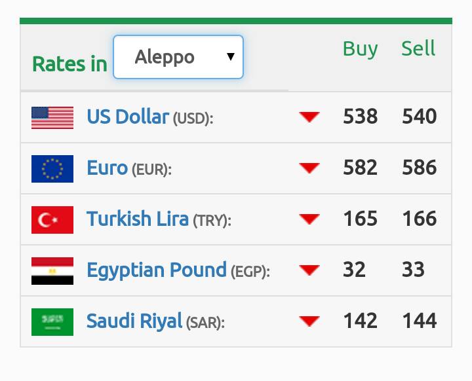Click the European Union flag icon
This screenshot has width=472, height=381.
pos(52,169)
